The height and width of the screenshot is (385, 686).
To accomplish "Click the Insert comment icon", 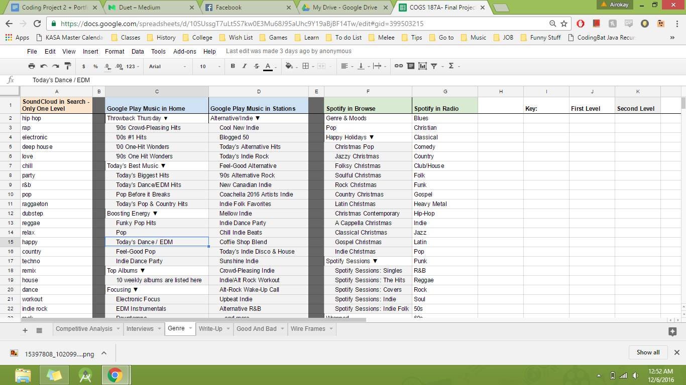I will point(410,66).
